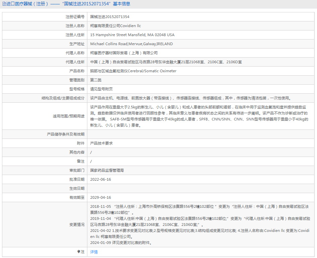Screen dimensions: 317x258
Task: Click the document icon before 进口医疗器械 title
Action: 4,3
